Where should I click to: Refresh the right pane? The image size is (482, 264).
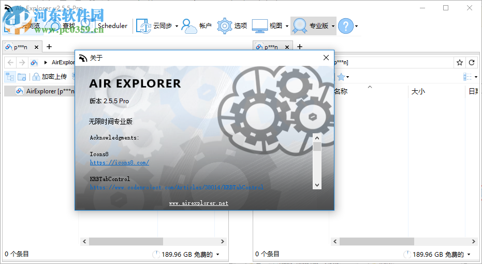pos(472,63)
